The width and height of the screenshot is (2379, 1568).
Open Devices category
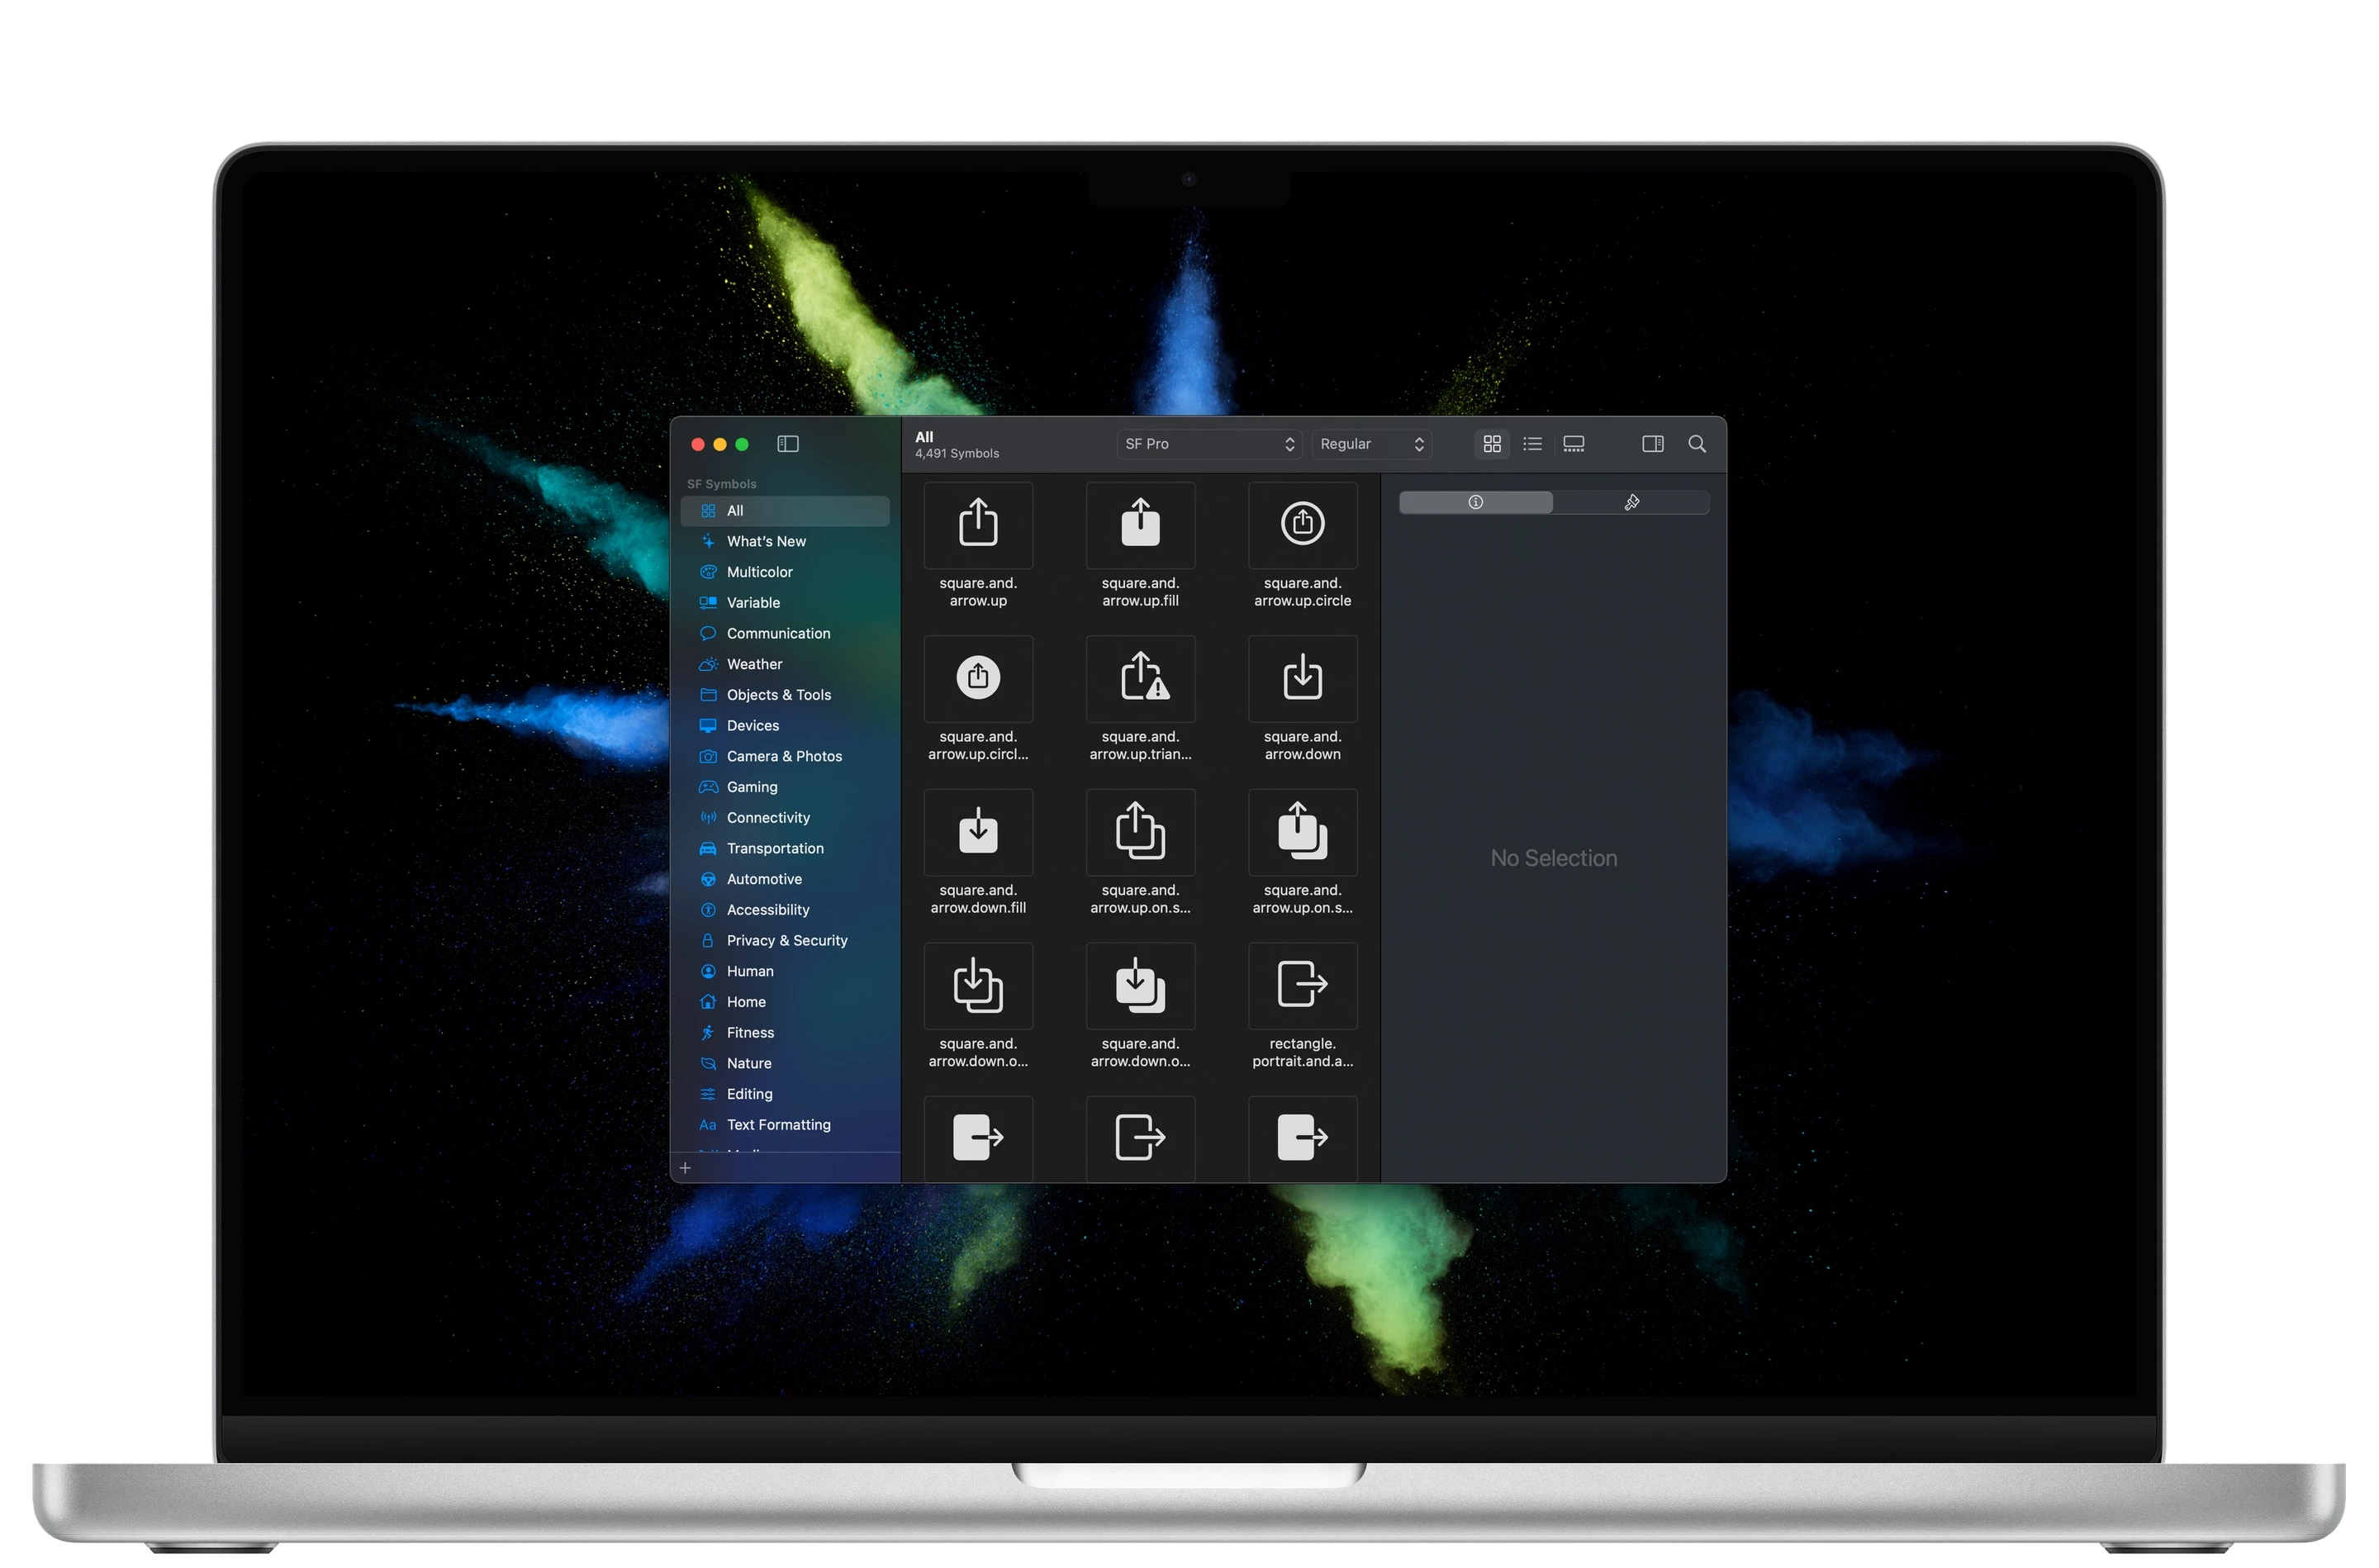[x=785, y=726]
